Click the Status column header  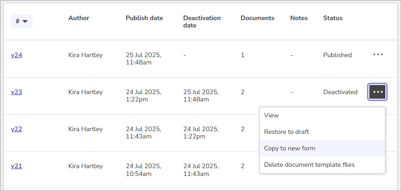pos(333,18)
